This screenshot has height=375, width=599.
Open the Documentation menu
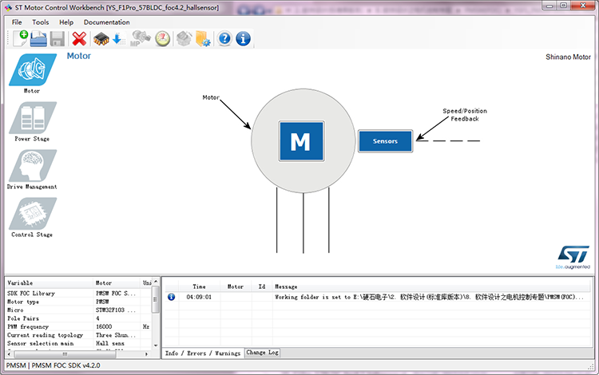(106, 22)
